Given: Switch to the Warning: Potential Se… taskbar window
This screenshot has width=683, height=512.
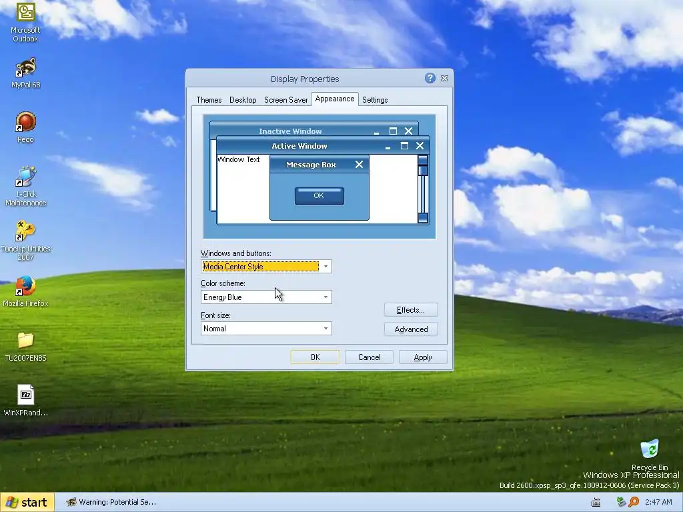Looking at the screenshot, I should 111,503.
